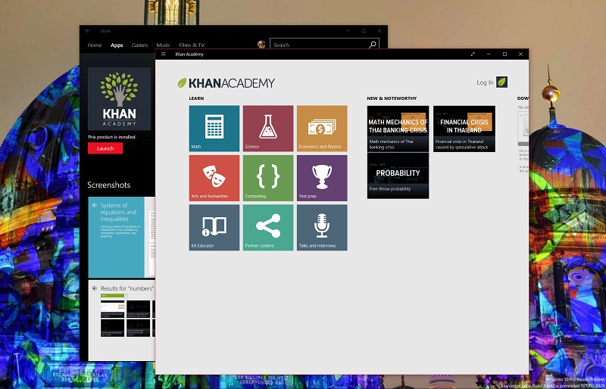Close the Khan Academy window
606x389 pixels.
tap(520, 54)
